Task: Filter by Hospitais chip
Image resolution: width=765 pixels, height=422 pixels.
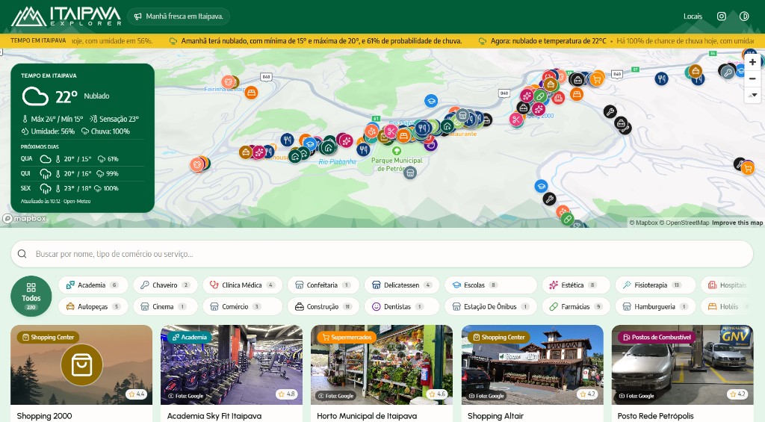Action: (728, 285)
